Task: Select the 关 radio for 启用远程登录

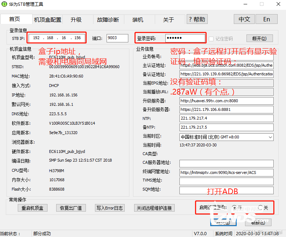Action: [x=260, y=208]
